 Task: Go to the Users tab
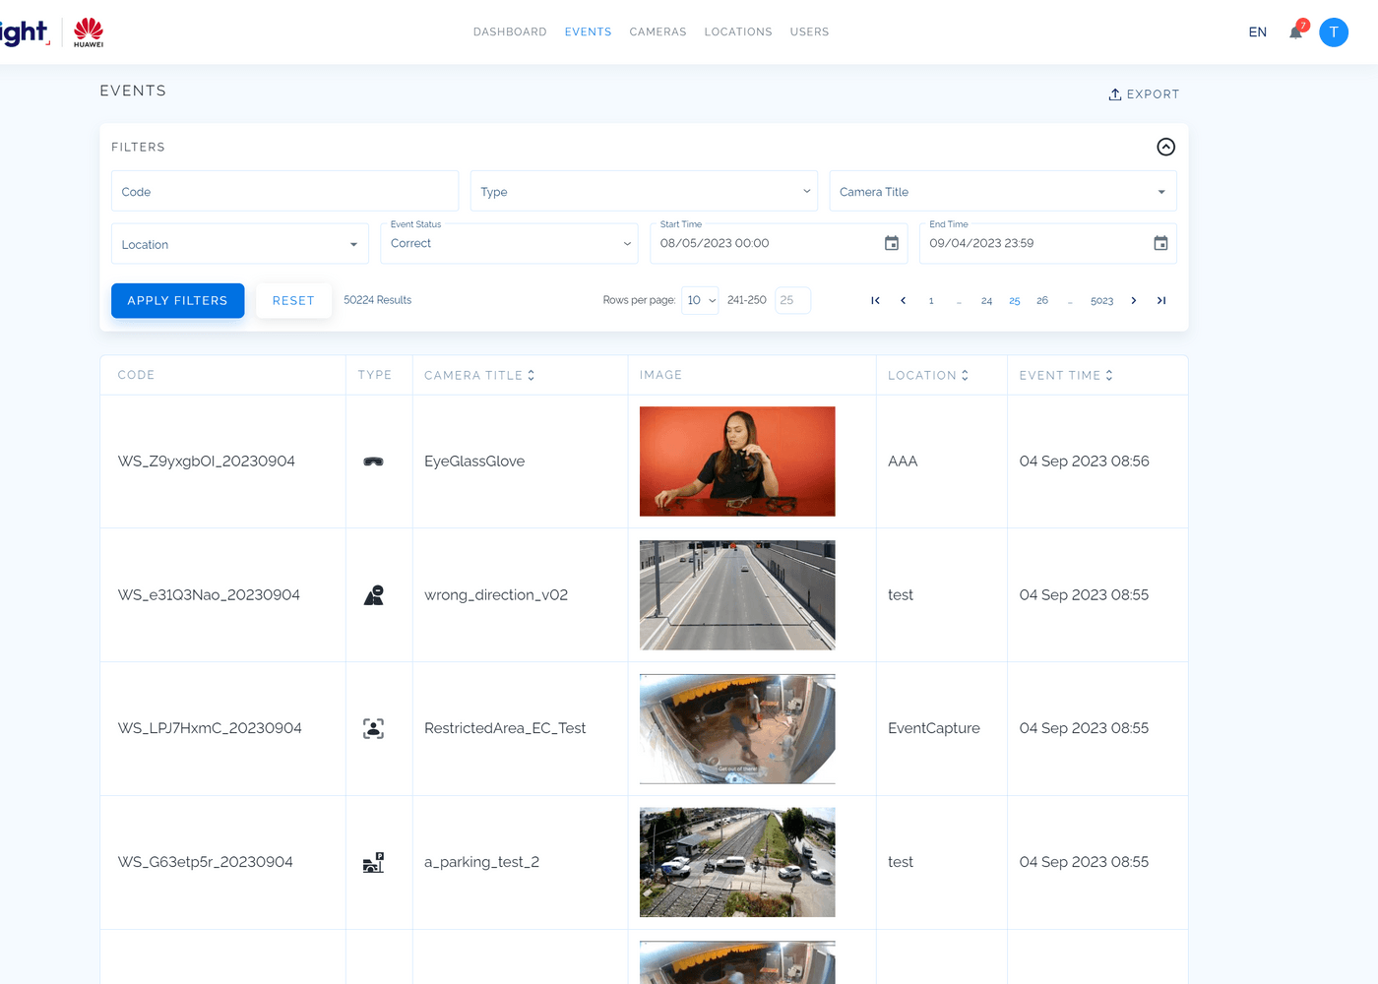(x=810, y=32)
